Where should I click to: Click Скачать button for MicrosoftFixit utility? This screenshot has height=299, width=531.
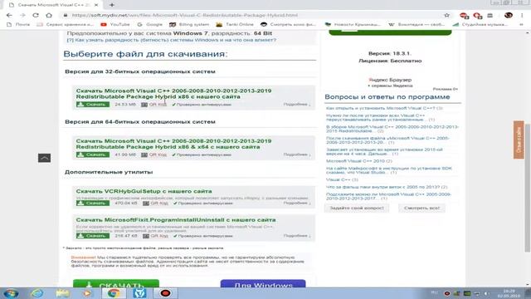pyautogui.click(x=92, y=236)
